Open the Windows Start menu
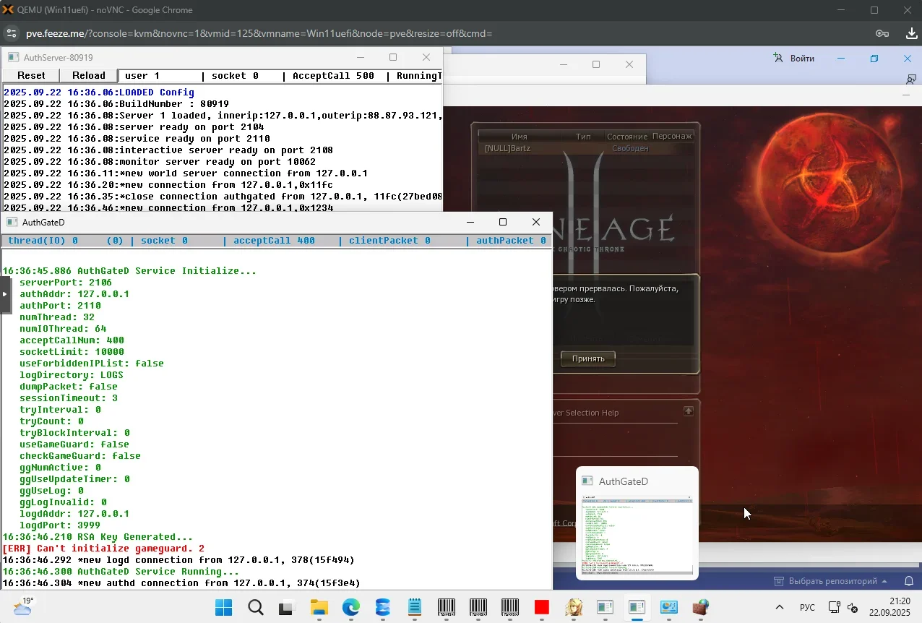The height and width of the screenshot is (623, 922). 224,607
